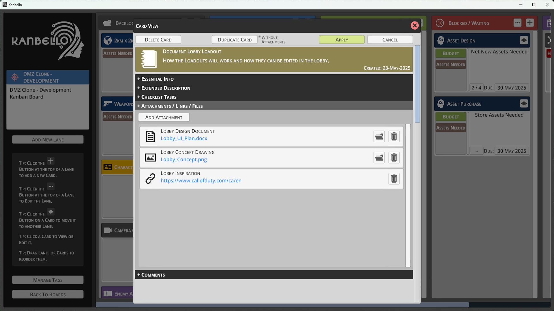554x311 pixels.
Task: Expand the Comments section
Action: [x=151, y=274]
